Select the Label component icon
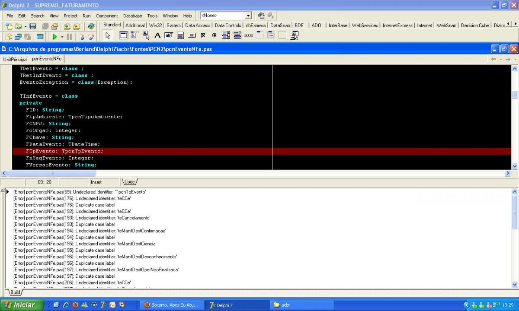The width and height of the screenshot is (519, 311). pyautogui.click(x=157, y=36)
